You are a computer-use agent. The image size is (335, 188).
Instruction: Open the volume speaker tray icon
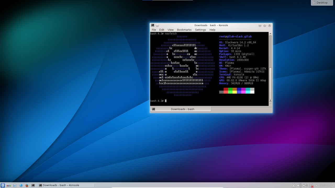(x=299, y=185)
